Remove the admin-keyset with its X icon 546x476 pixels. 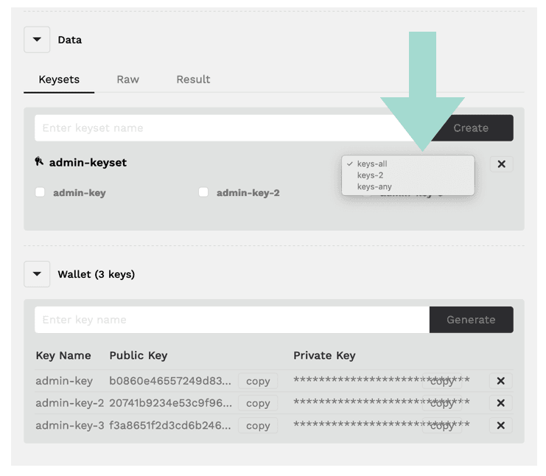[x=501, y=164]
